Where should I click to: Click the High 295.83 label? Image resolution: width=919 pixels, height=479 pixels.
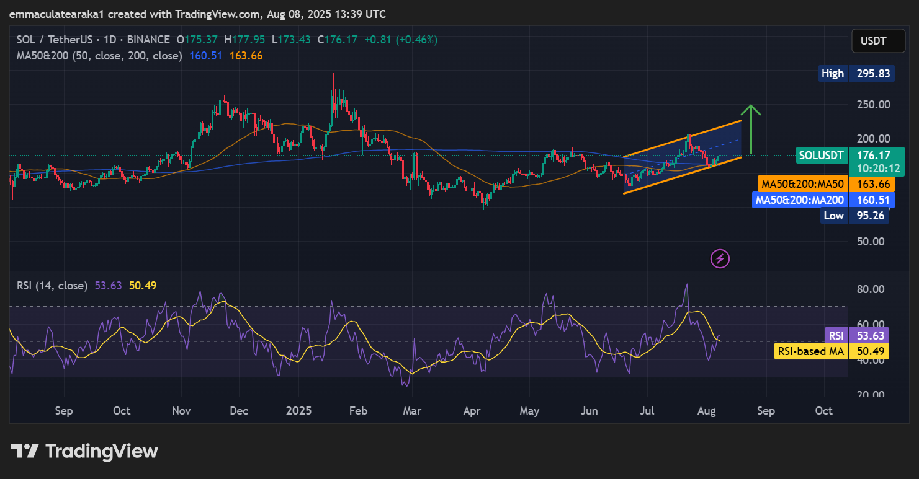pos(857,74)
